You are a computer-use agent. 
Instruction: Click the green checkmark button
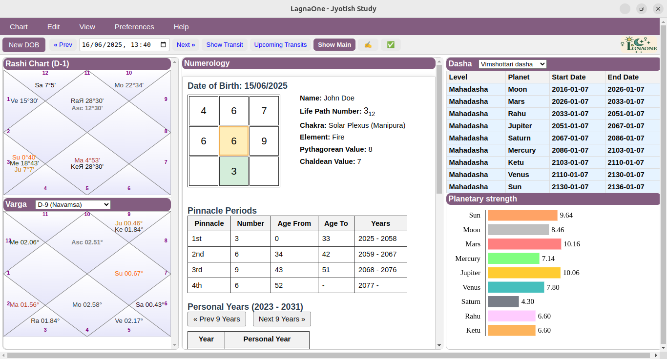(391, 45)
